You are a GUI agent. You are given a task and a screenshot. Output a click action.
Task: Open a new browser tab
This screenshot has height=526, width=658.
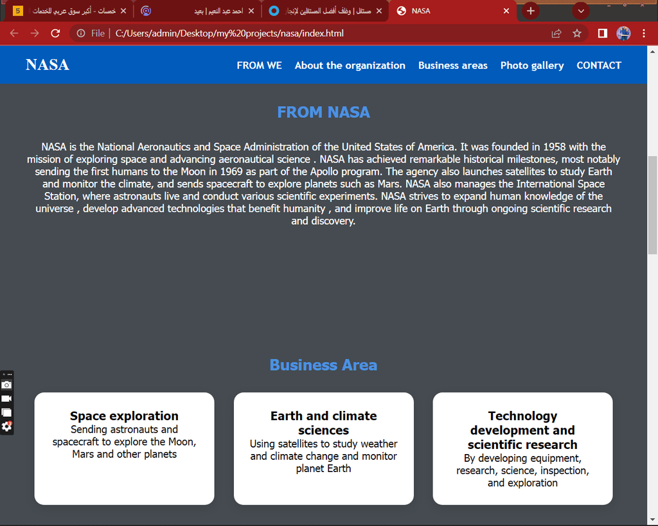(x=530, y=11)
